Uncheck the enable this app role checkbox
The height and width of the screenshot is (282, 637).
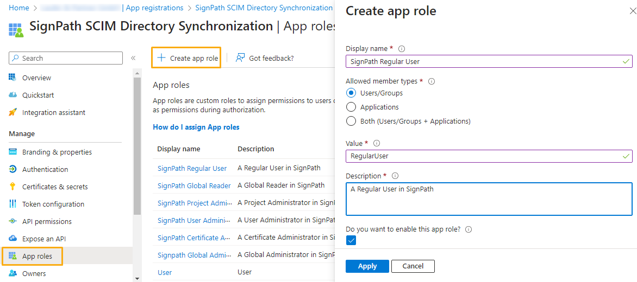pyautogui.click(x=351, y=241)
